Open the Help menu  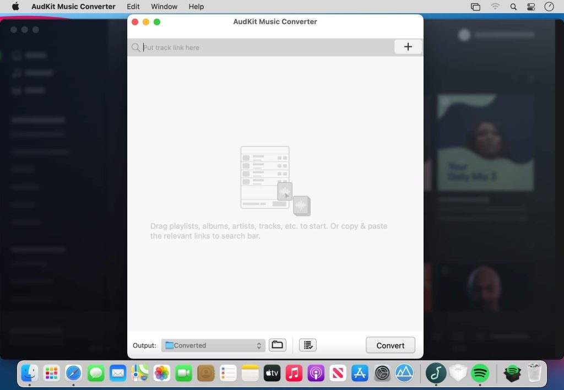(x=196, y=7)
